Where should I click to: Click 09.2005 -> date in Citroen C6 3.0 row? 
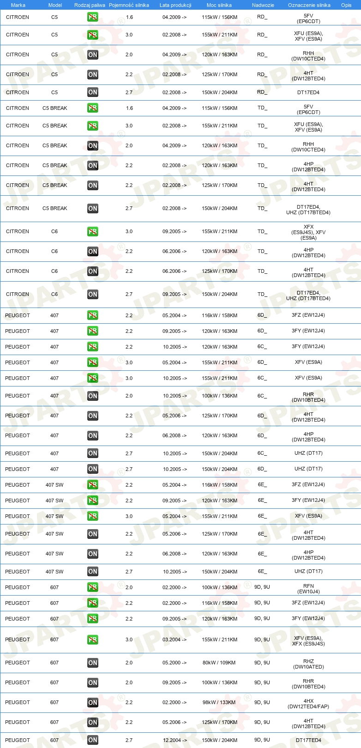pos(174,231)
